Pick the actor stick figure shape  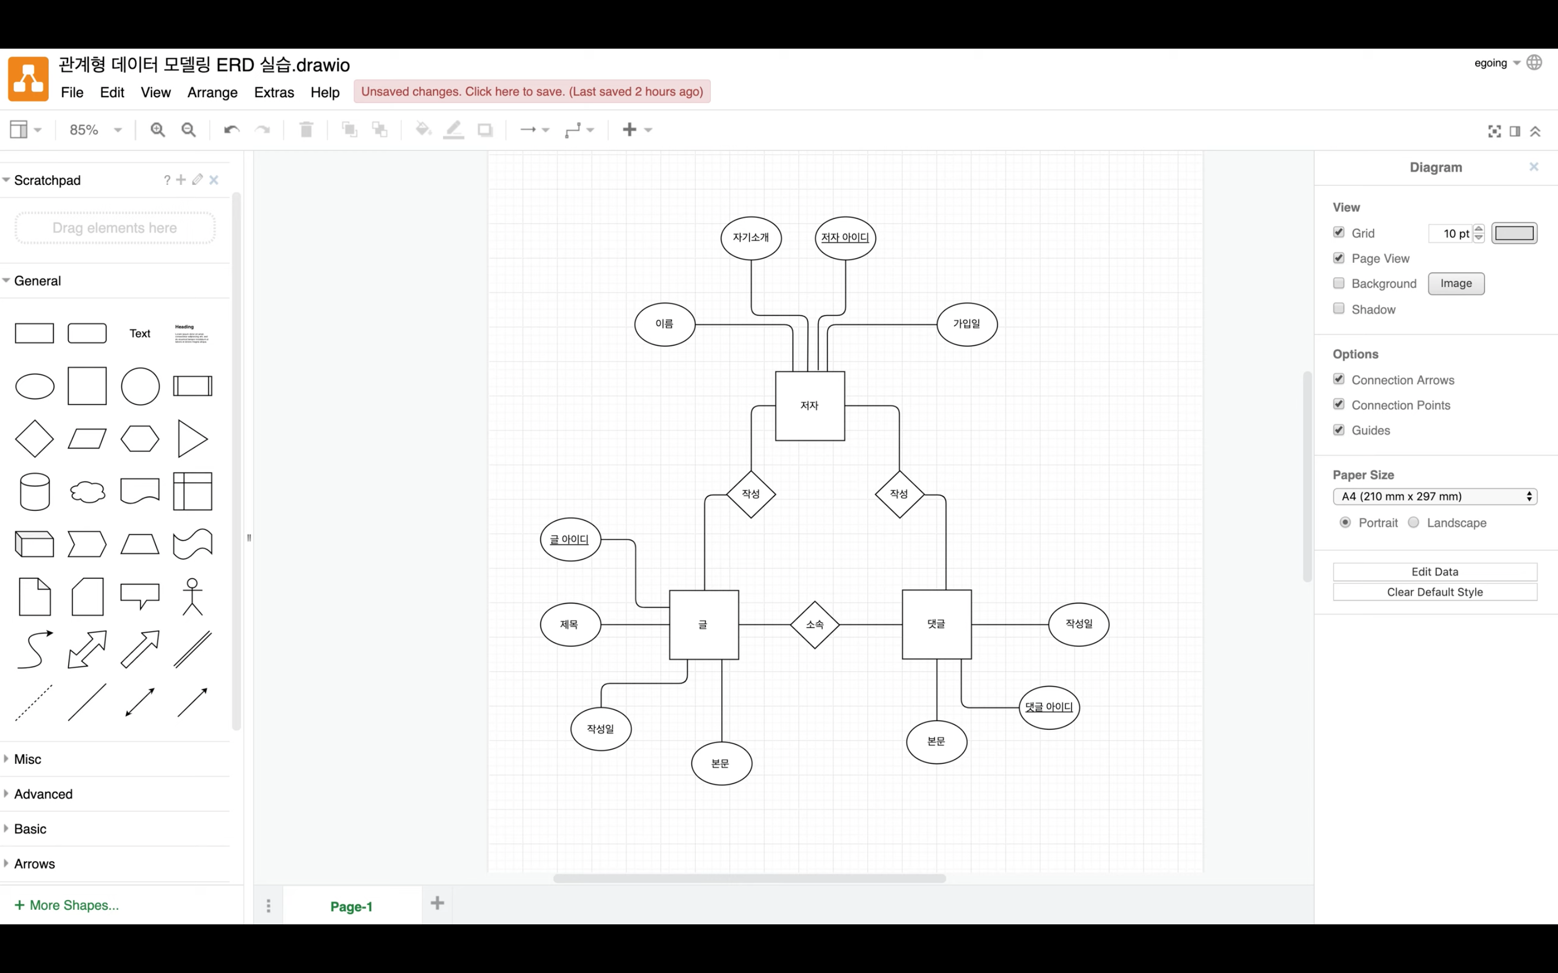[x=193, y=597]
